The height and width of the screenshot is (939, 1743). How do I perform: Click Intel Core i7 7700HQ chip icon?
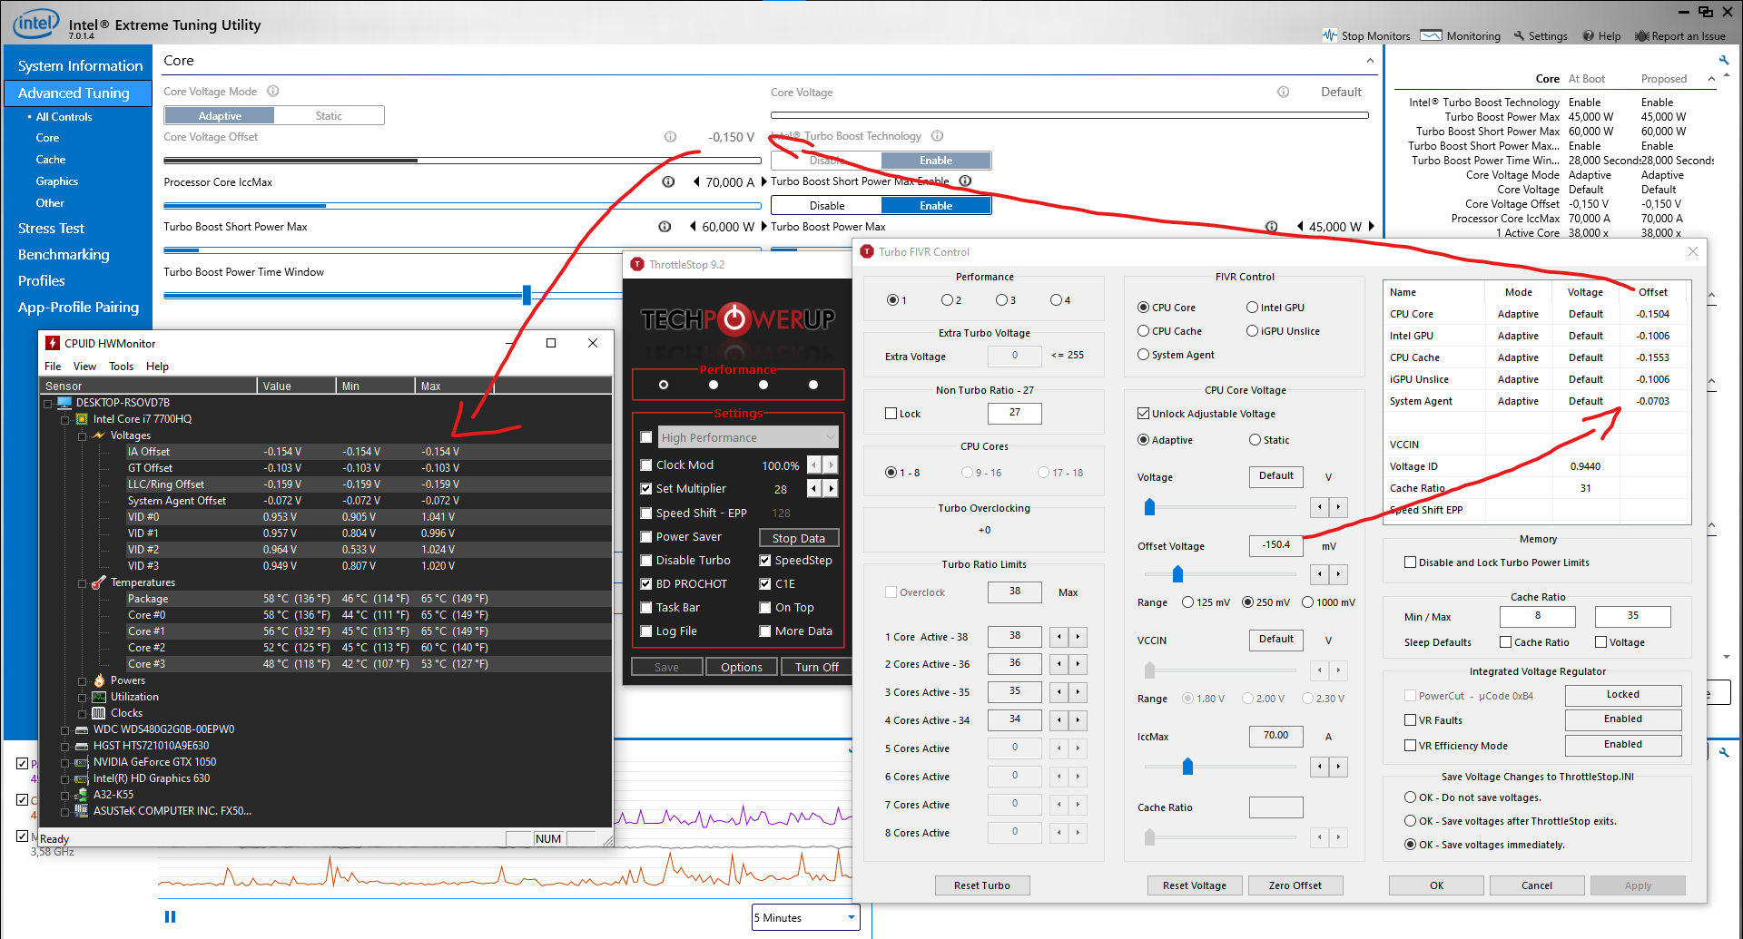coord(82,419)
